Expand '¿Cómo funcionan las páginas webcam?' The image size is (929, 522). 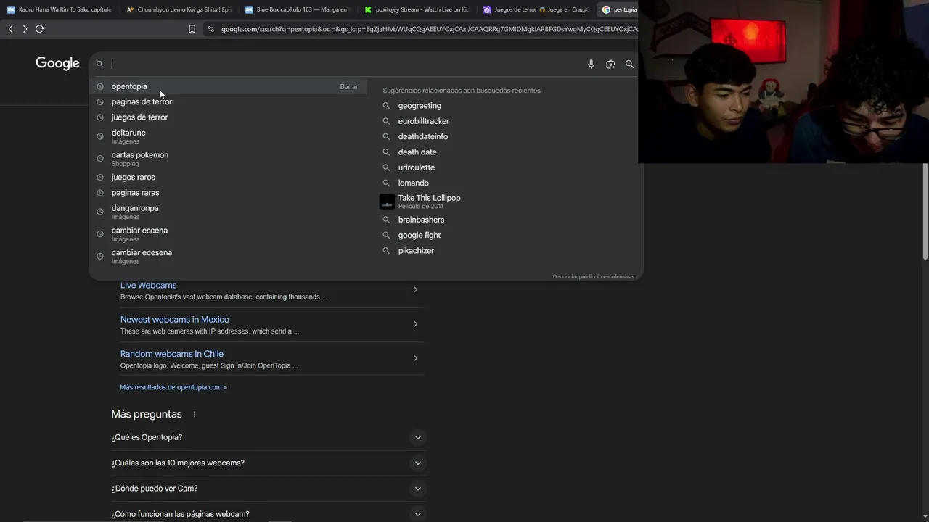click(x=268, y=514)
